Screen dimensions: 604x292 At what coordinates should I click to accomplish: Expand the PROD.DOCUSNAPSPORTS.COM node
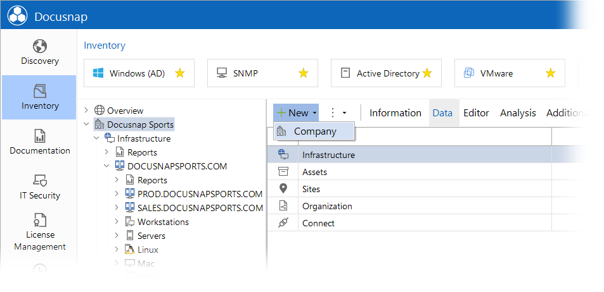(x=117, y=194)
